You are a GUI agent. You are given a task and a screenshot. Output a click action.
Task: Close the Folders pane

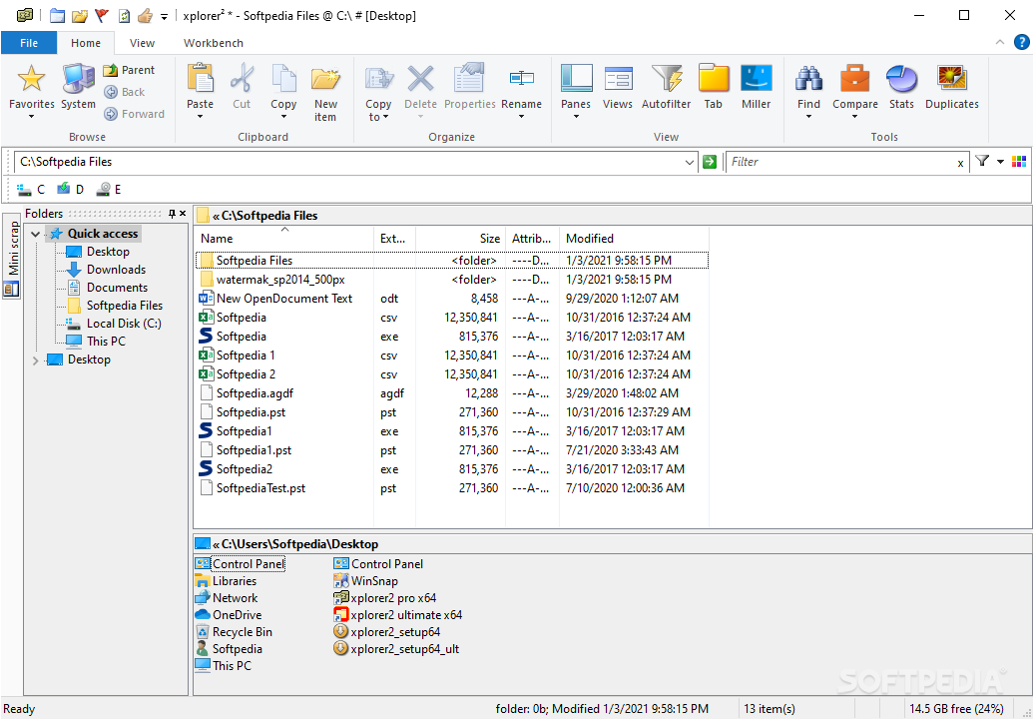coord(183,213)
